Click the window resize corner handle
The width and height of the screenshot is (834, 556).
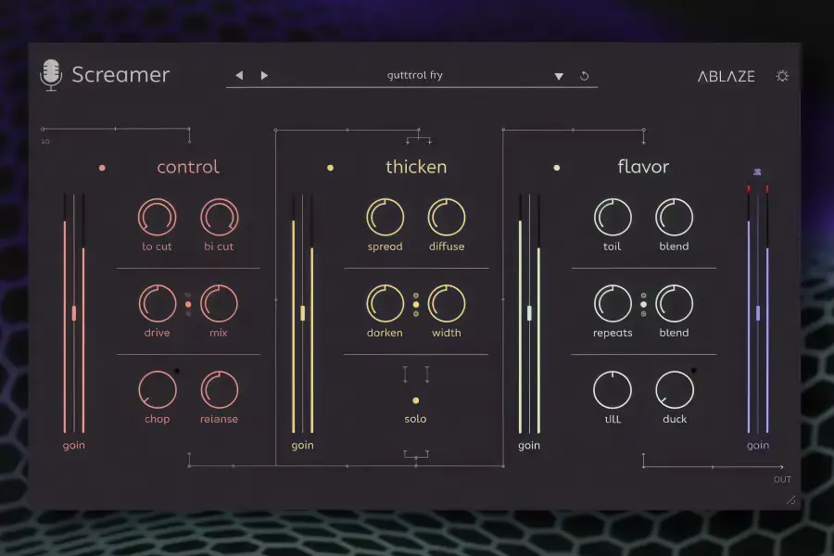pos(791,499)
